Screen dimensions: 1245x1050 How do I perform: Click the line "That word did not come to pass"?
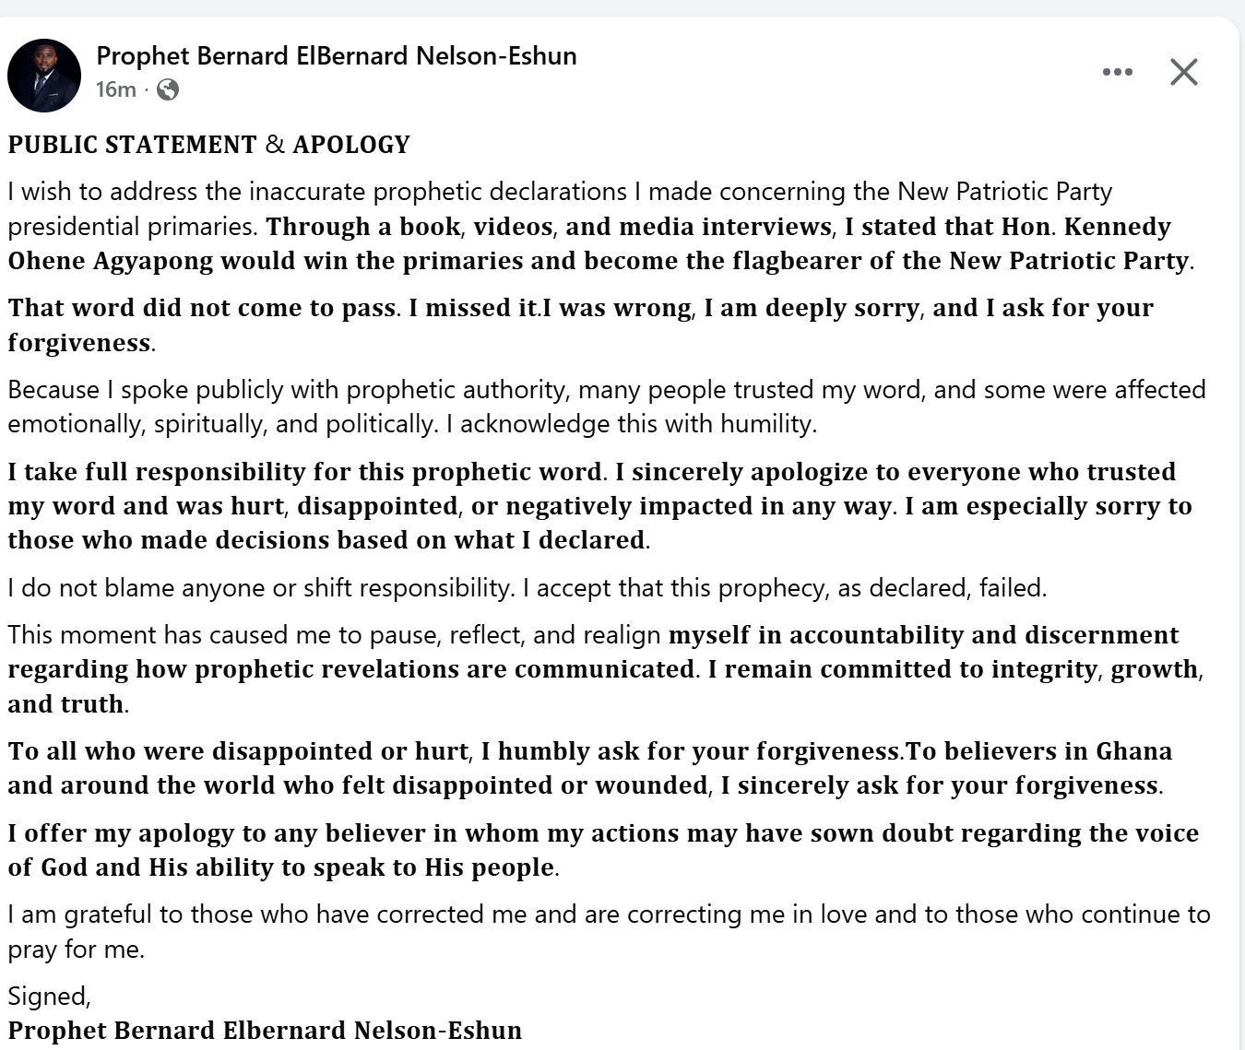tap(203, 308)
